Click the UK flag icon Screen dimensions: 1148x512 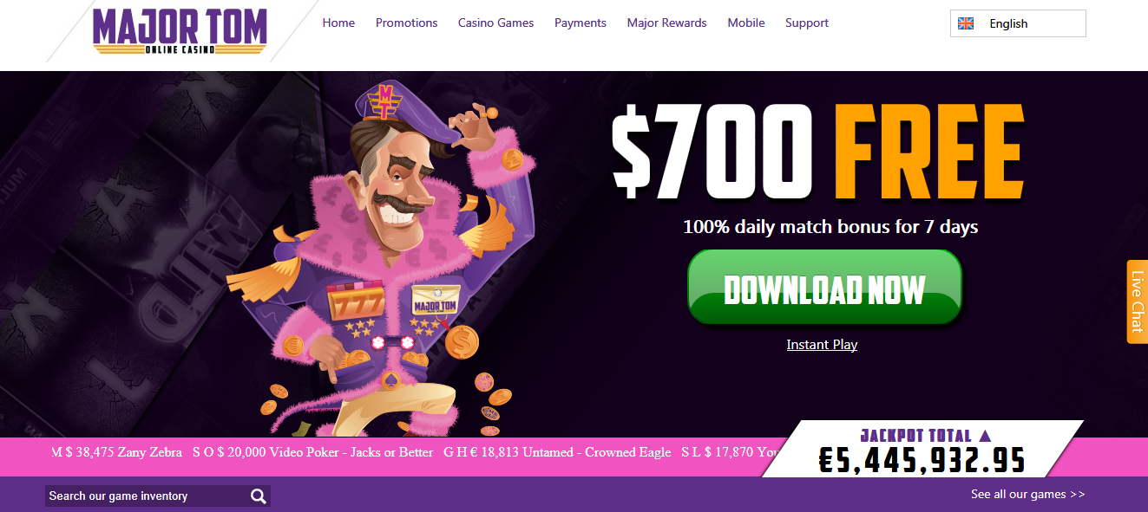click(966, 24)
